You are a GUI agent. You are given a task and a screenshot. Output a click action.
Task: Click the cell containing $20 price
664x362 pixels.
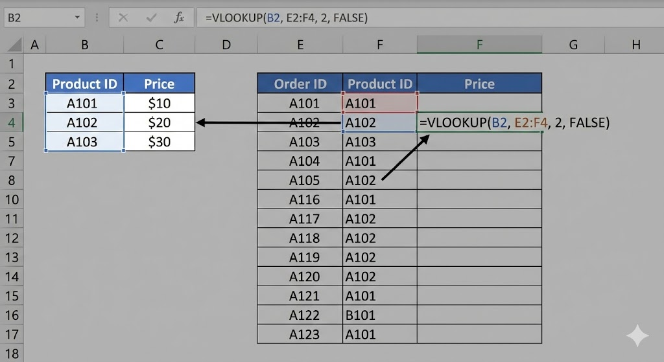point(159,122)
